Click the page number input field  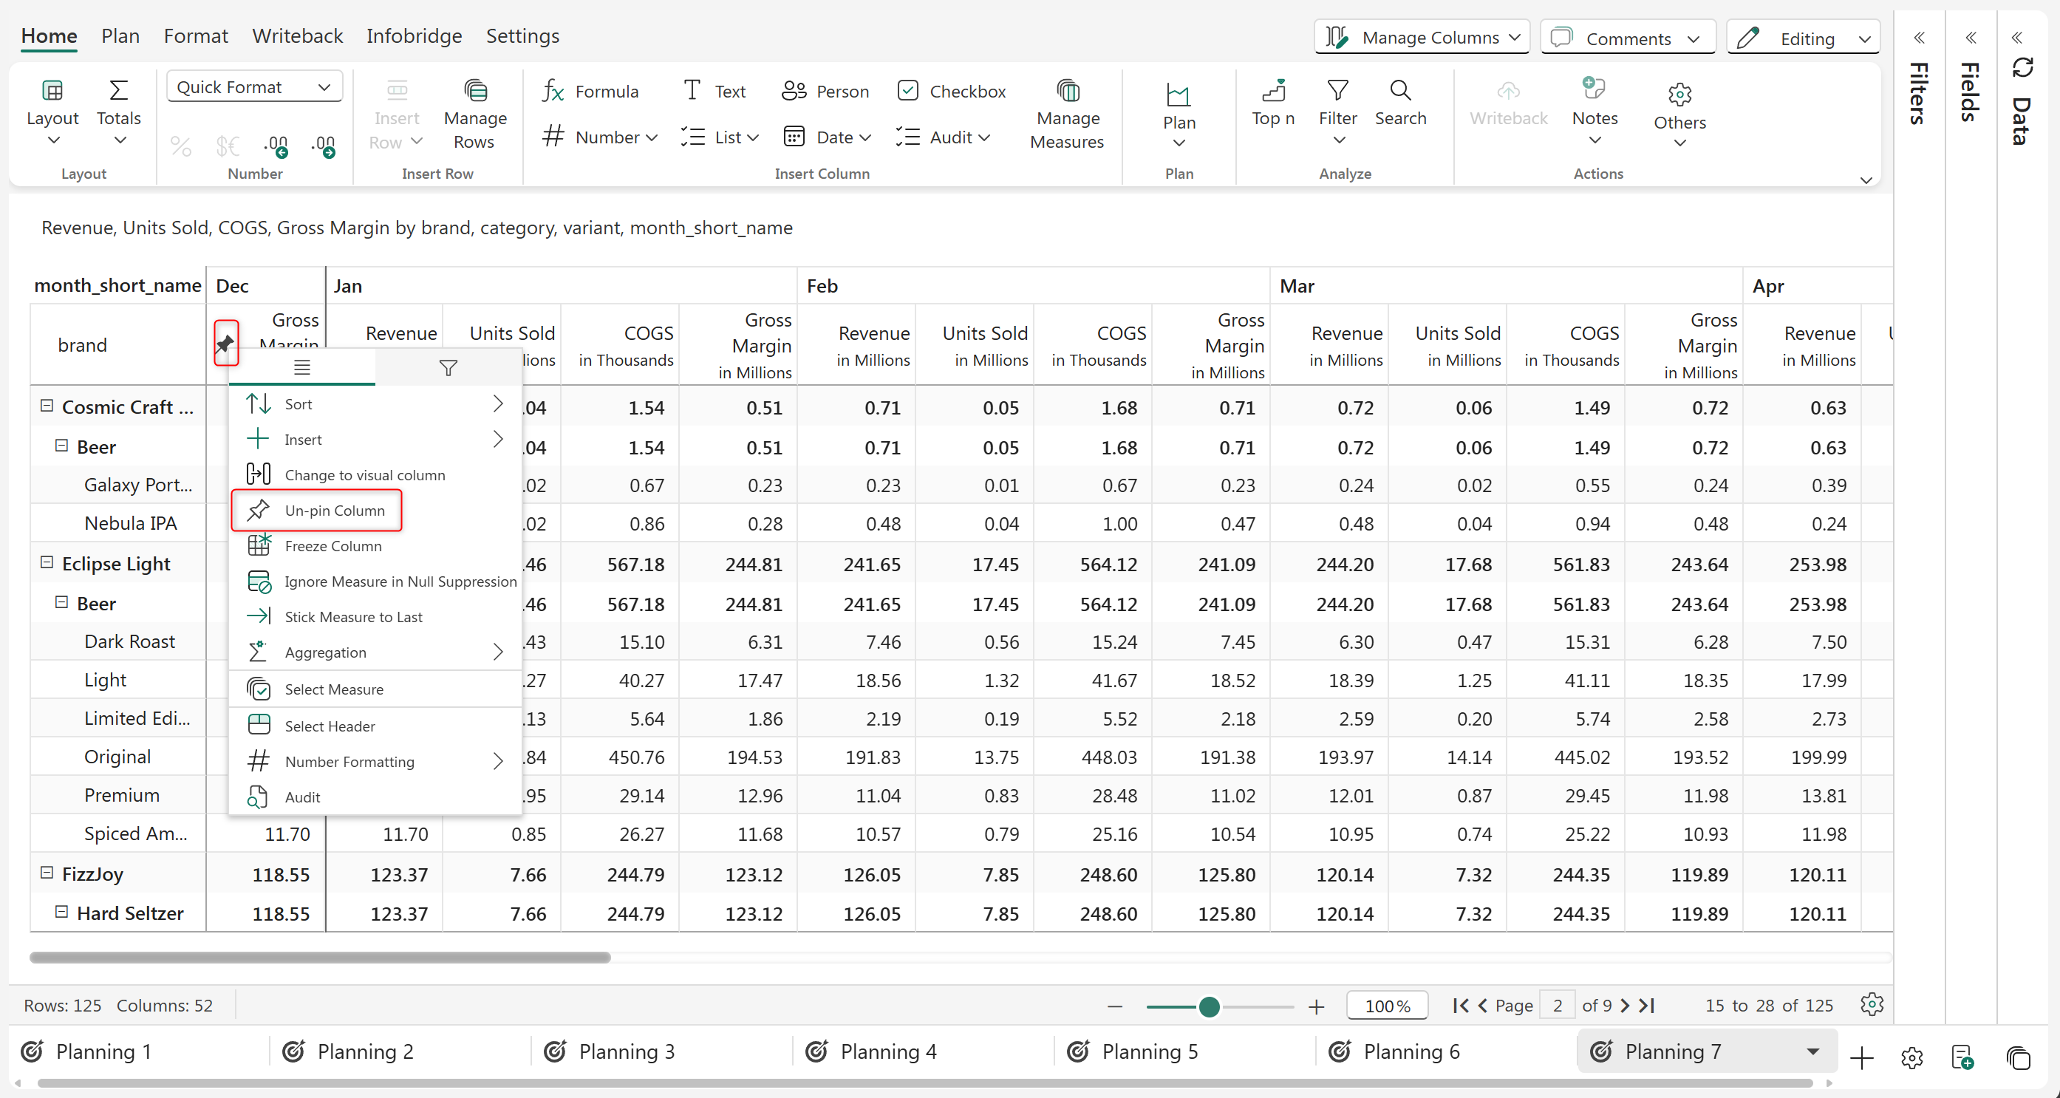[x=1556, y=1005]
